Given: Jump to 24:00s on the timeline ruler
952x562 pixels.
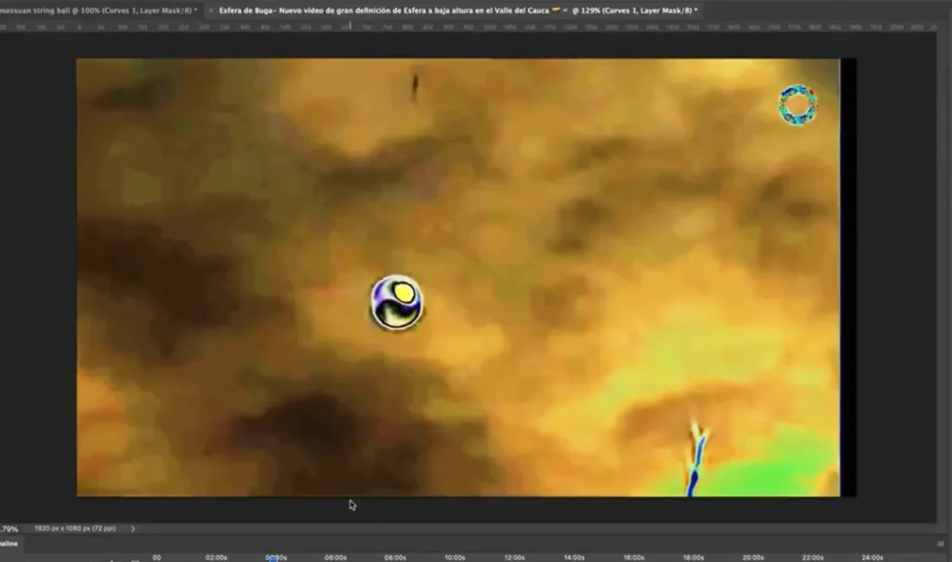Looking at the screenshot, I should click(872, 557).
